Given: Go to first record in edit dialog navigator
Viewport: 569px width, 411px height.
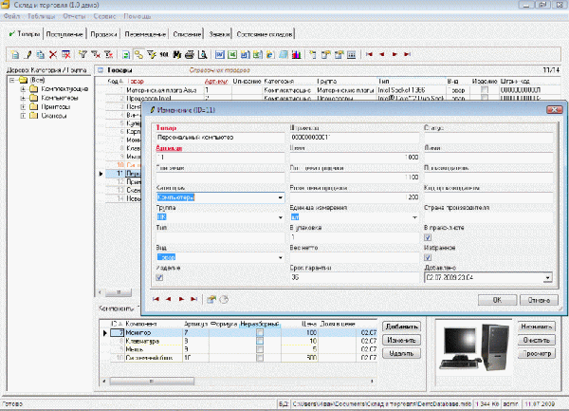Looking at the screenshot, I should click(x=157, y=298).
